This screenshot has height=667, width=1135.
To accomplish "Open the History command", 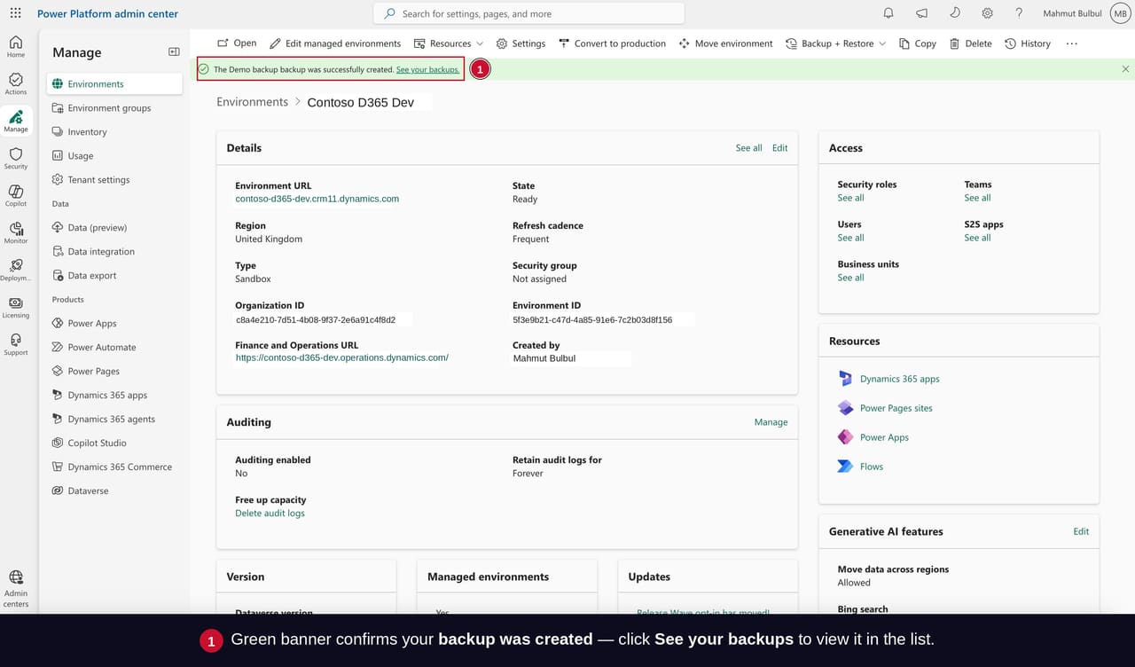I will [x=1027, y=43].
